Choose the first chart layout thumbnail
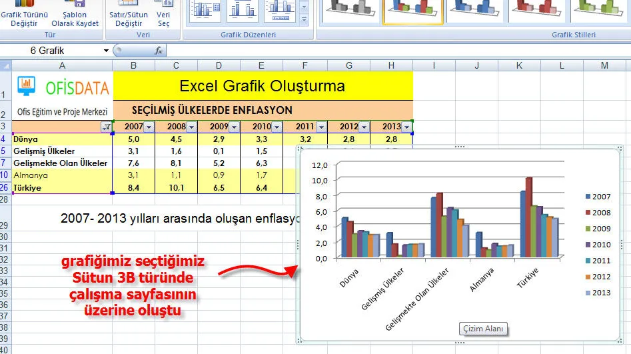631x354 pixels. click(x=205, y=9)
